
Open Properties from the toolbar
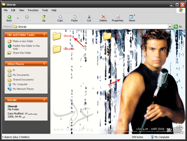[117, 18]
